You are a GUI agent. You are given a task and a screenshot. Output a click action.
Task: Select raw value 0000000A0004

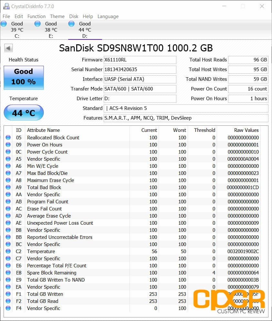[243, 159]
